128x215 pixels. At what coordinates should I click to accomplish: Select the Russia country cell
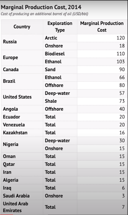coord(22,42)
